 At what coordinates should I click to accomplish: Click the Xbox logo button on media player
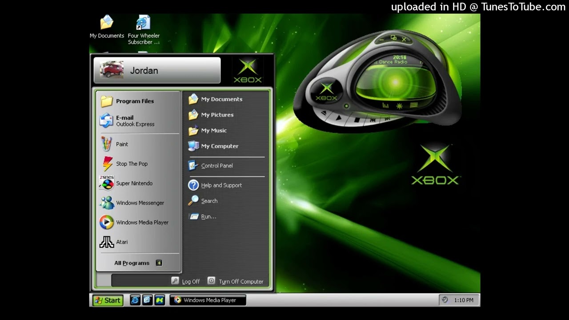pos(327,91)
